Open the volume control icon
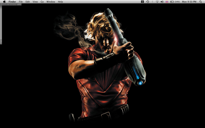Image resolution: width=205 pixels, height=128 pixels. pos(162,2)
